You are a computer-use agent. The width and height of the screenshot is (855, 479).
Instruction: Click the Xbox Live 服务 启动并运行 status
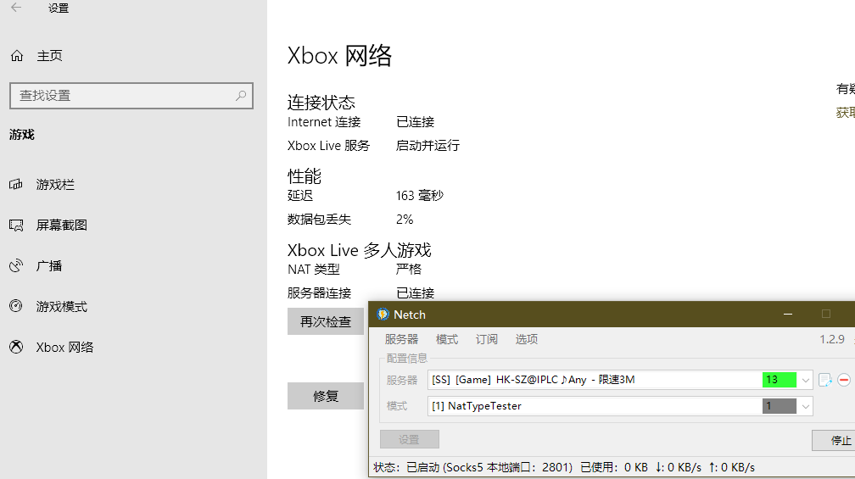427,146
